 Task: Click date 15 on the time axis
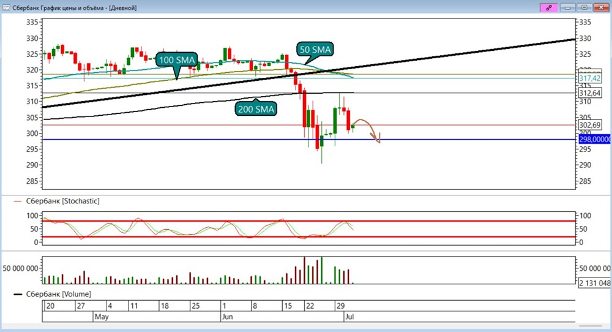coord(288,306)
